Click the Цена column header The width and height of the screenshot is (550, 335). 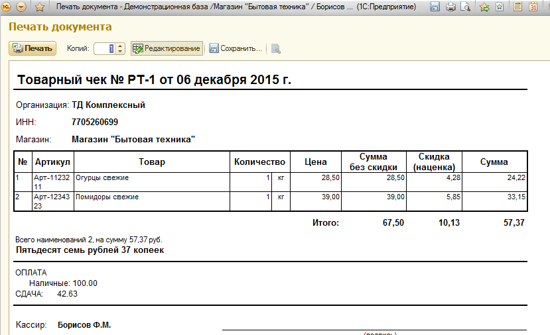[316, 162]
